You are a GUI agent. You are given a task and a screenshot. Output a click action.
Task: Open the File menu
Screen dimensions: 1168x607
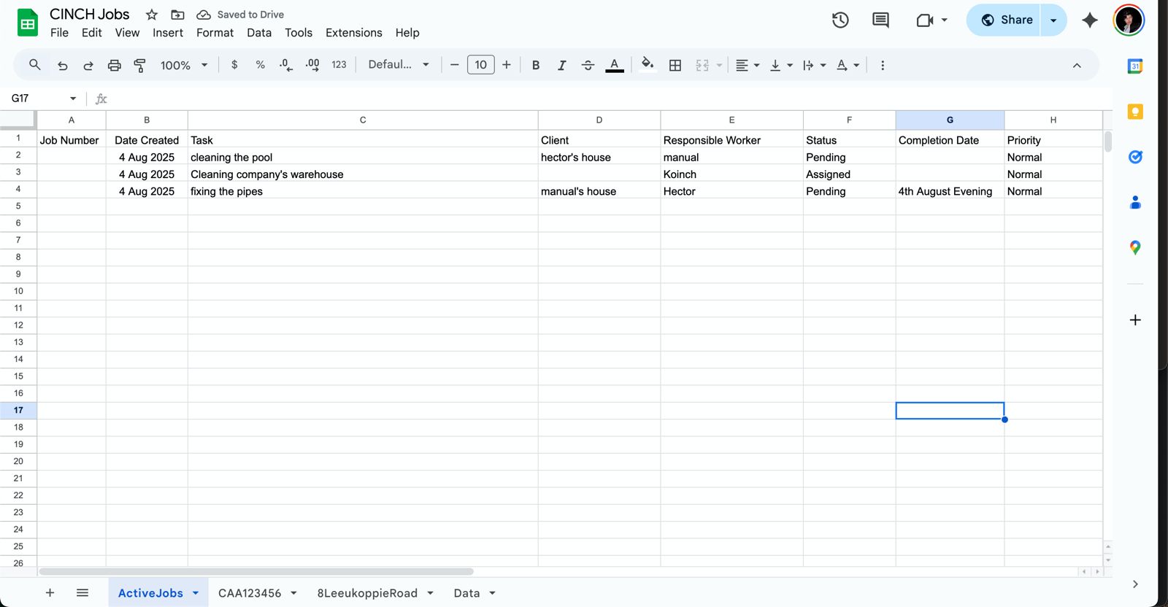[x=59, y=33]
